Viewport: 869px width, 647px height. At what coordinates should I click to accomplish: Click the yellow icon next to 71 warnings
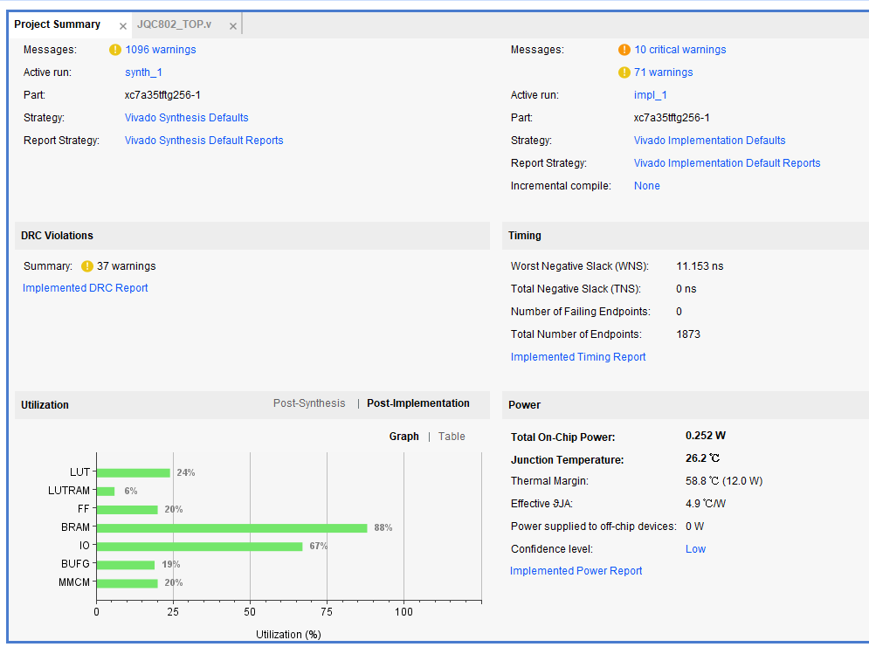click(624, 72)
